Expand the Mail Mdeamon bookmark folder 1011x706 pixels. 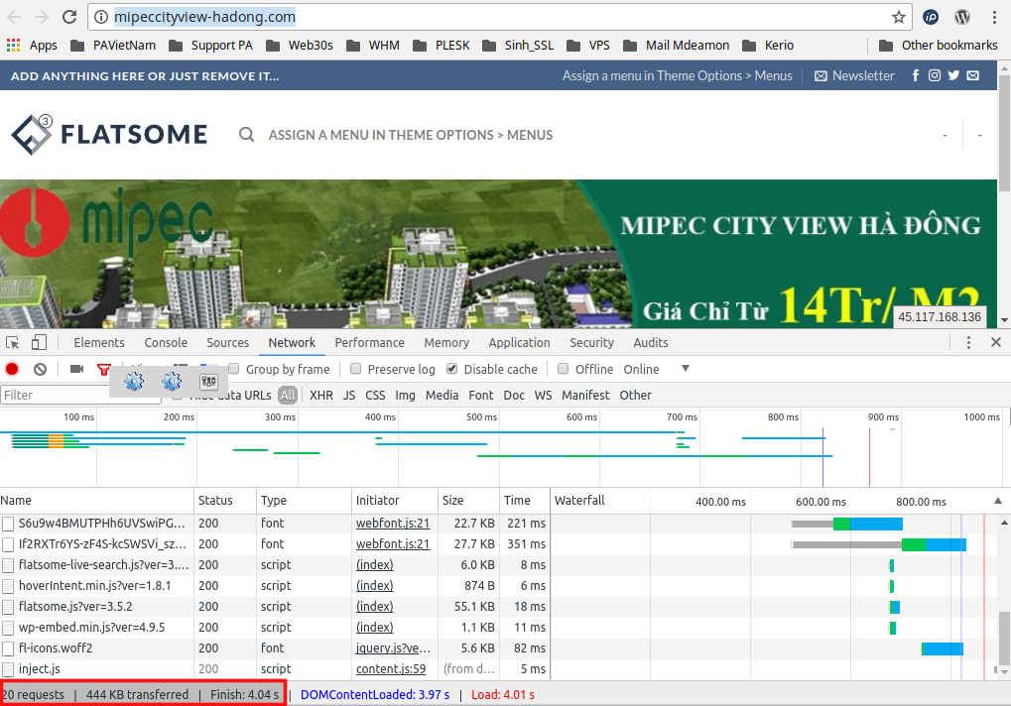point(677,45)
